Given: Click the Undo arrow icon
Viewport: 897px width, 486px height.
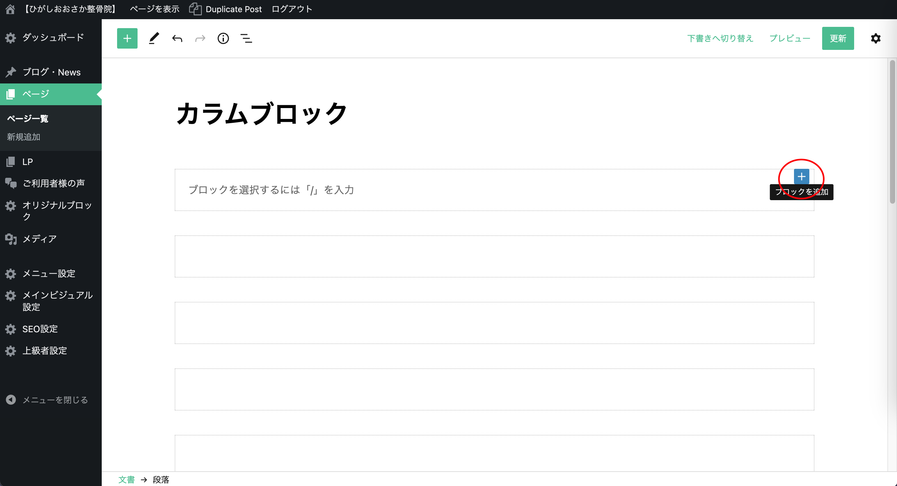Looking at the screenshot, I should point(177,38).
